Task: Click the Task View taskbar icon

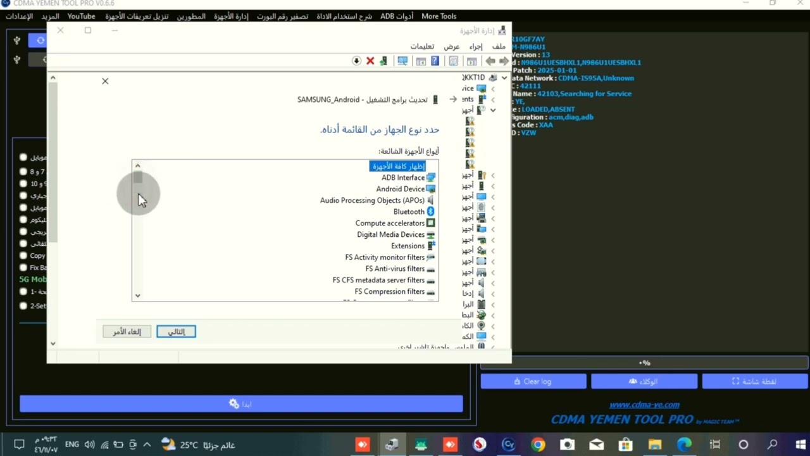Action: [x=715, y=445]
